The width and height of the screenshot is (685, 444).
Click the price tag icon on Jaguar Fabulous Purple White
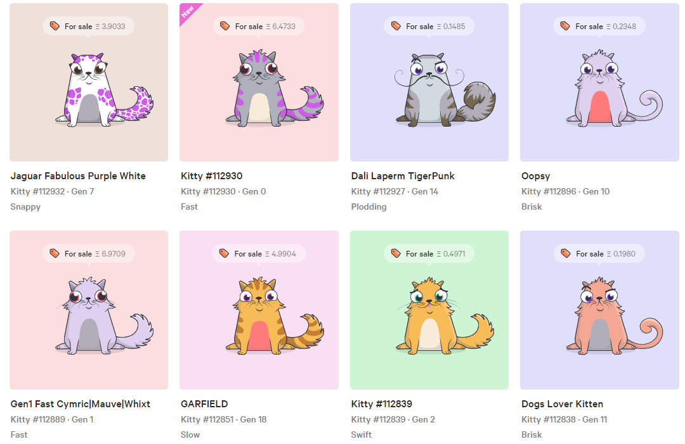(55, 26)
